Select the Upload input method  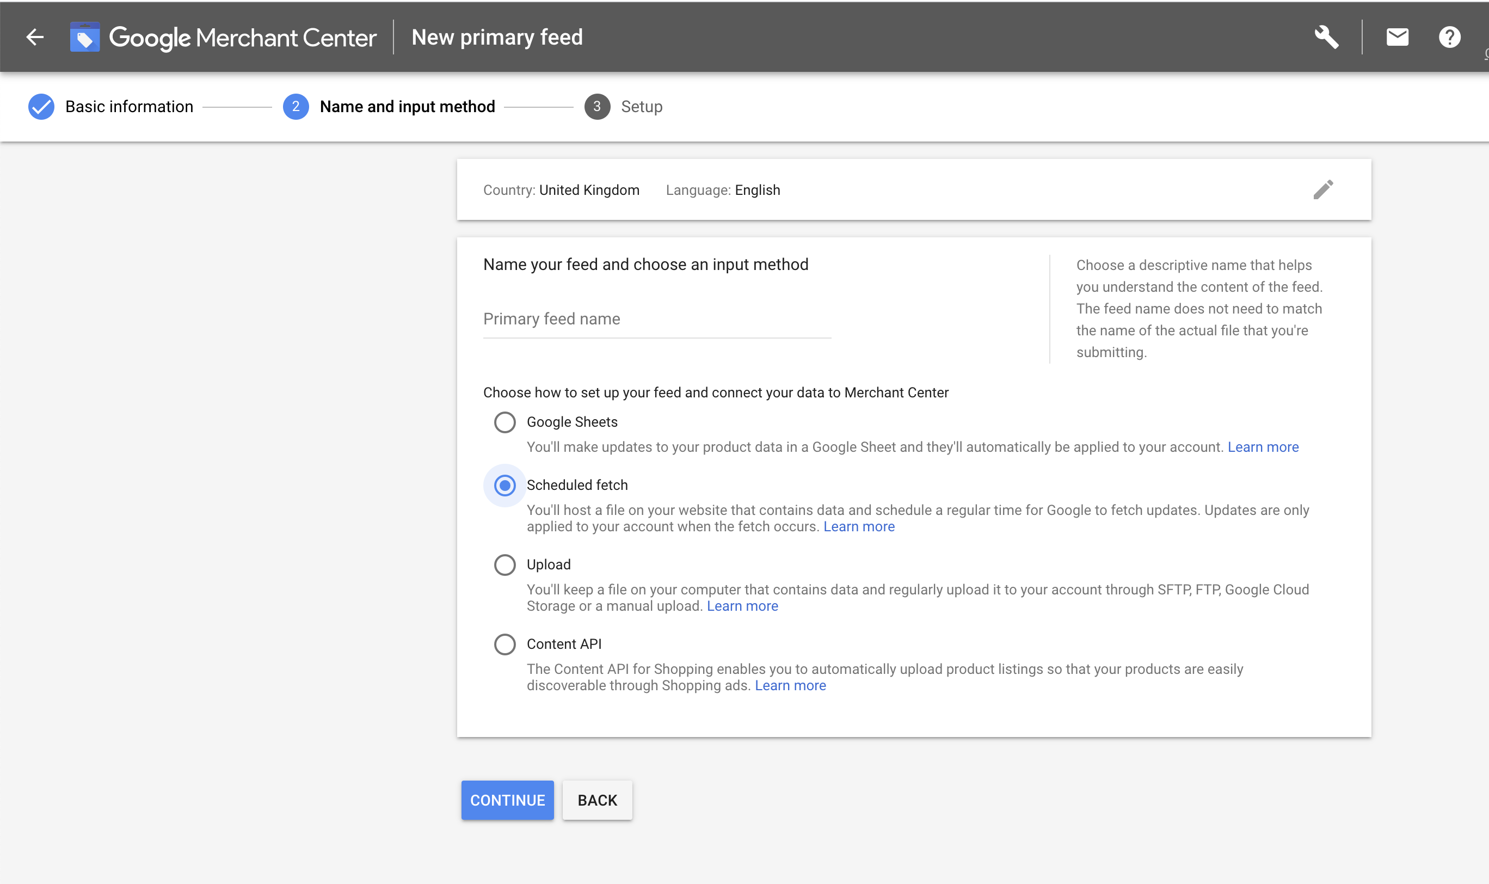click(x=504, y=564)
